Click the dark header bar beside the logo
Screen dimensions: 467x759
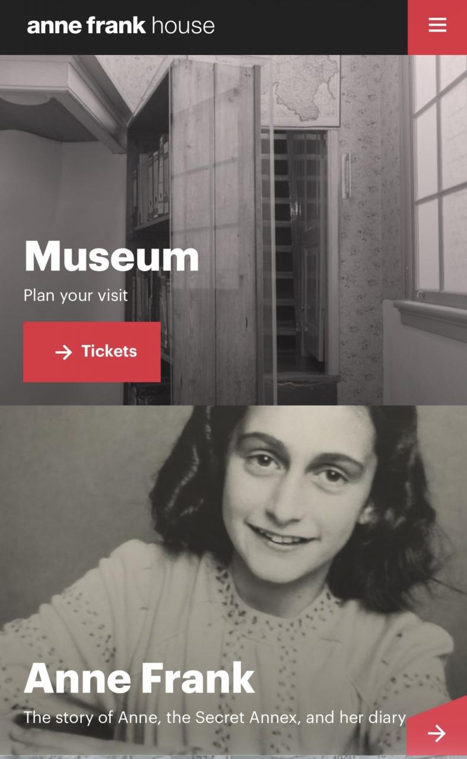tap(312, 27)
